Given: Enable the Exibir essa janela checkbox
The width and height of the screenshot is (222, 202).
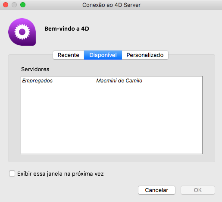Looking at the screenshot, I should [x=12, y=174].
